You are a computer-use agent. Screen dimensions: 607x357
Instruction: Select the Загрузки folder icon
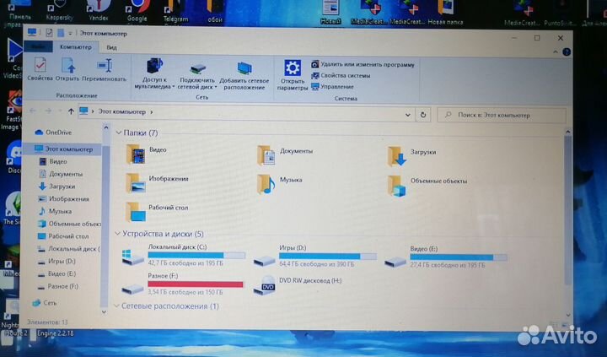(x=397, y=157)
